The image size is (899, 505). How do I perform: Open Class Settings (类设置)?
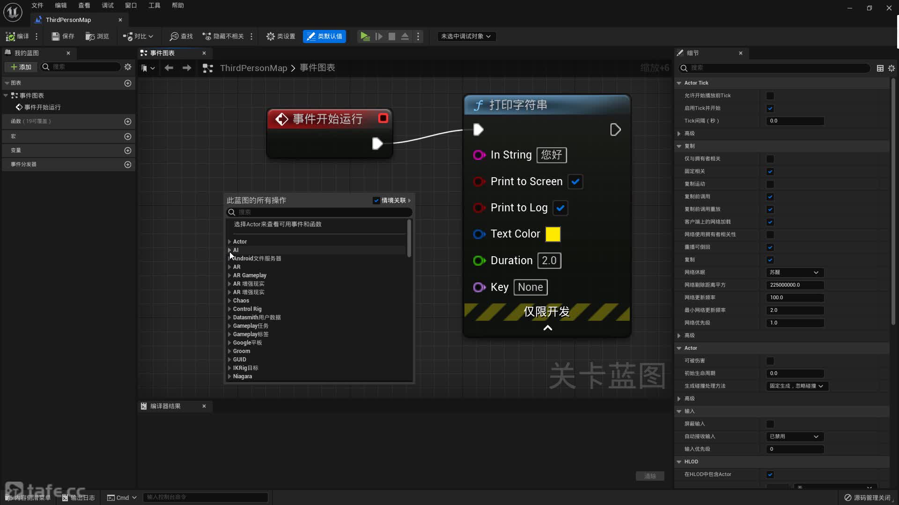(x=280, y=36)
